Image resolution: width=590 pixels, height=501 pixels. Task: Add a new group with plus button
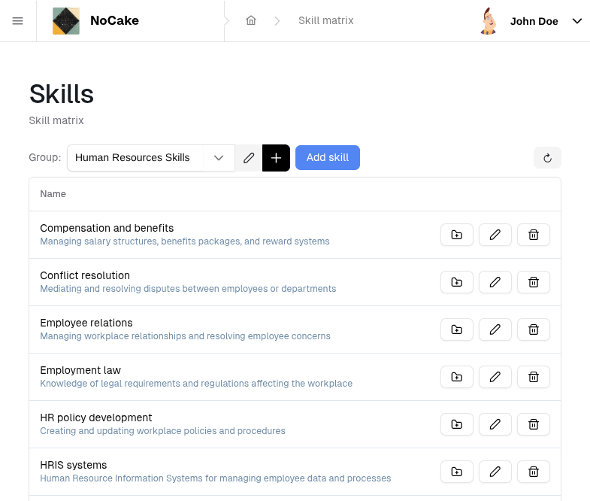(x=276, y=158)
